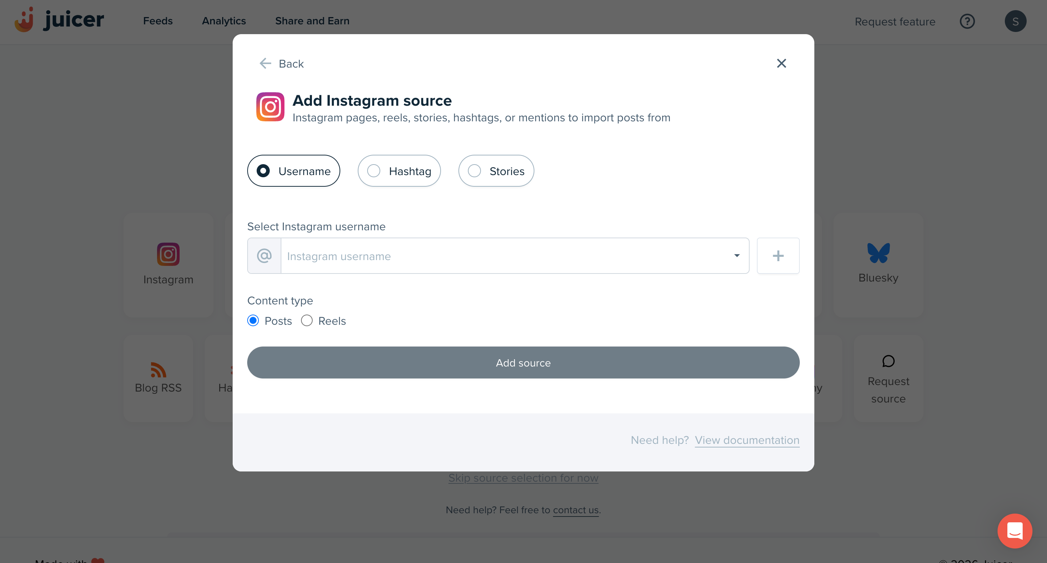The image size is (1047, 563).
Task: Choose Reels content type
Action: [x=307, y=321]
